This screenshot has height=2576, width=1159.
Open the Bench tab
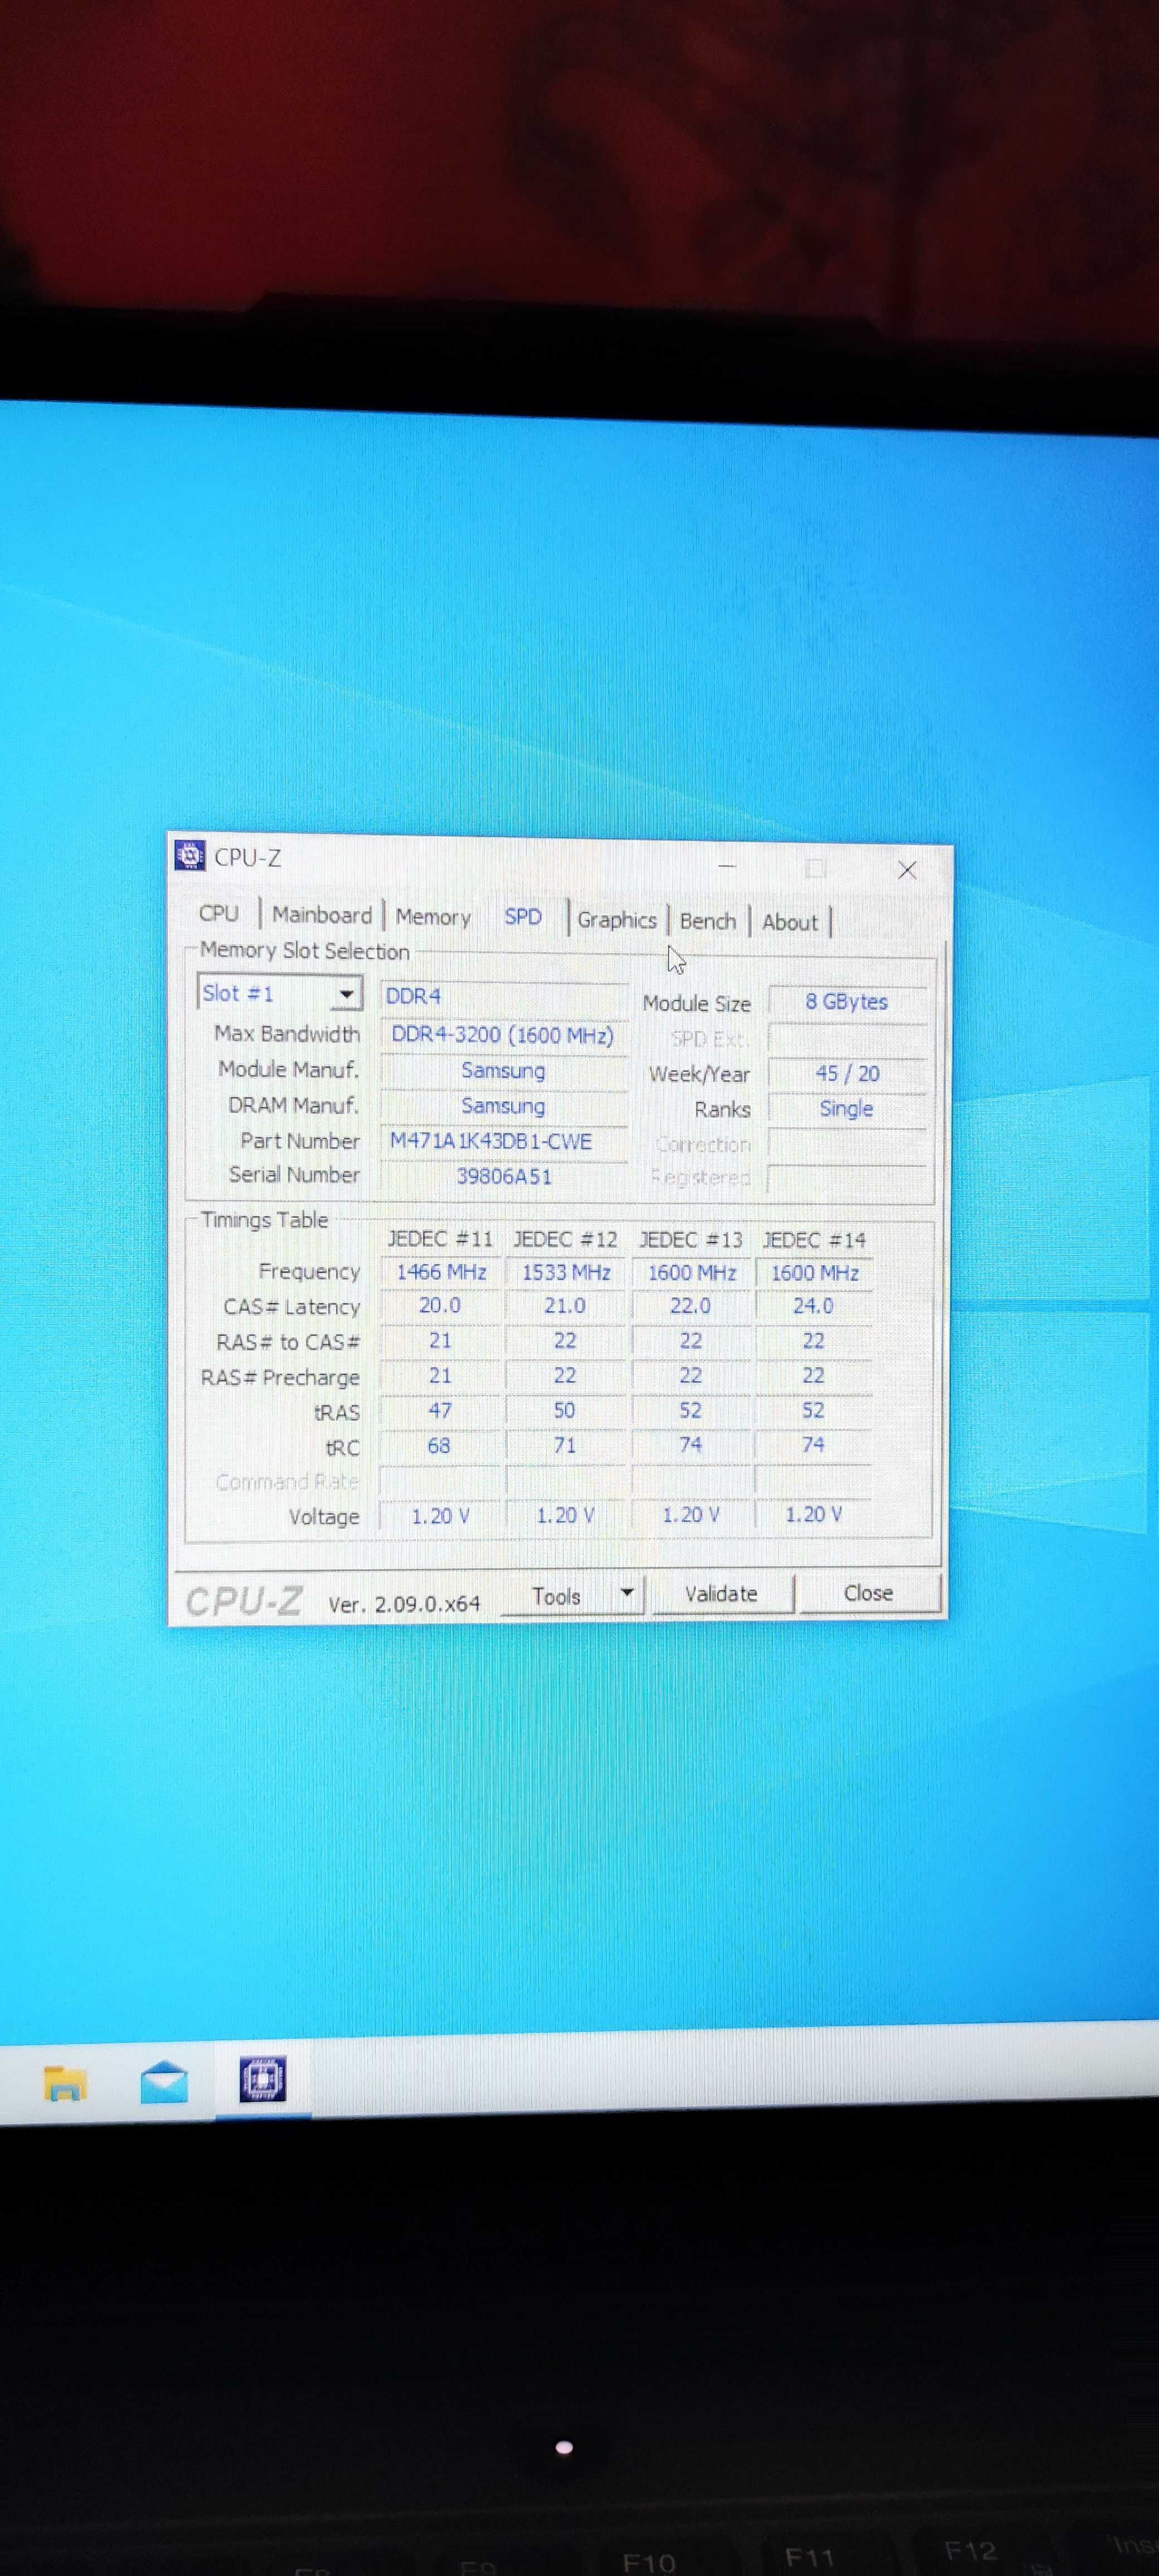(x=708, y=921)
